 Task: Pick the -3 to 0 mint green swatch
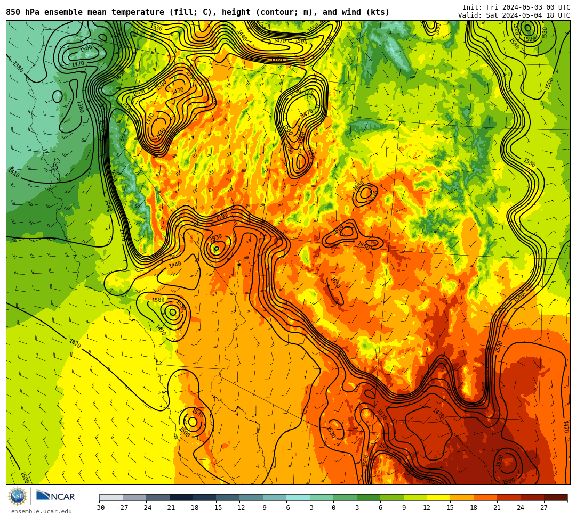(322, 497)
